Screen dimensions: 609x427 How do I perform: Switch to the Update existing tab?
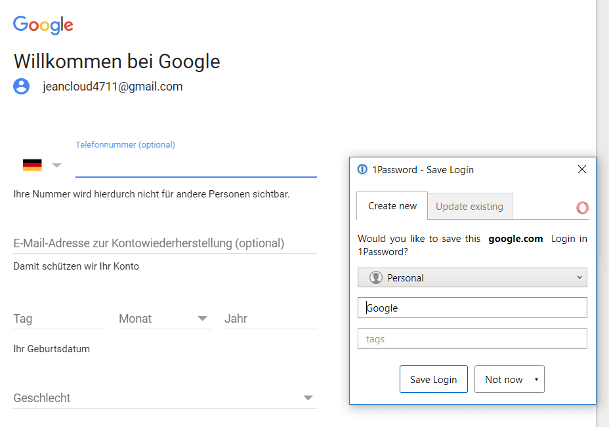click(x=470, y=207)
